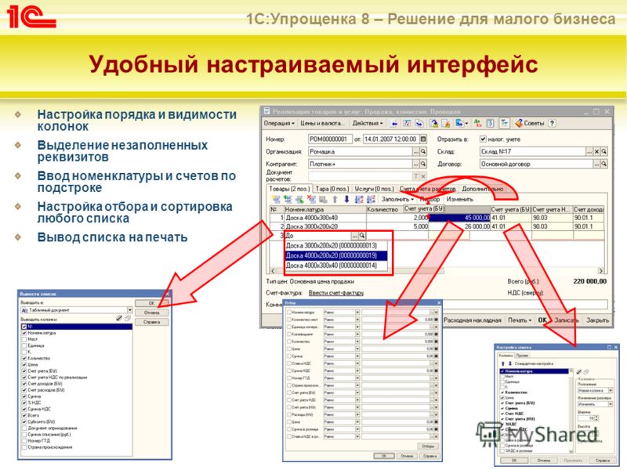This screenshot has width=627, height=470.
Task: Click the move row down arrow icon
Action: point(346,199)
